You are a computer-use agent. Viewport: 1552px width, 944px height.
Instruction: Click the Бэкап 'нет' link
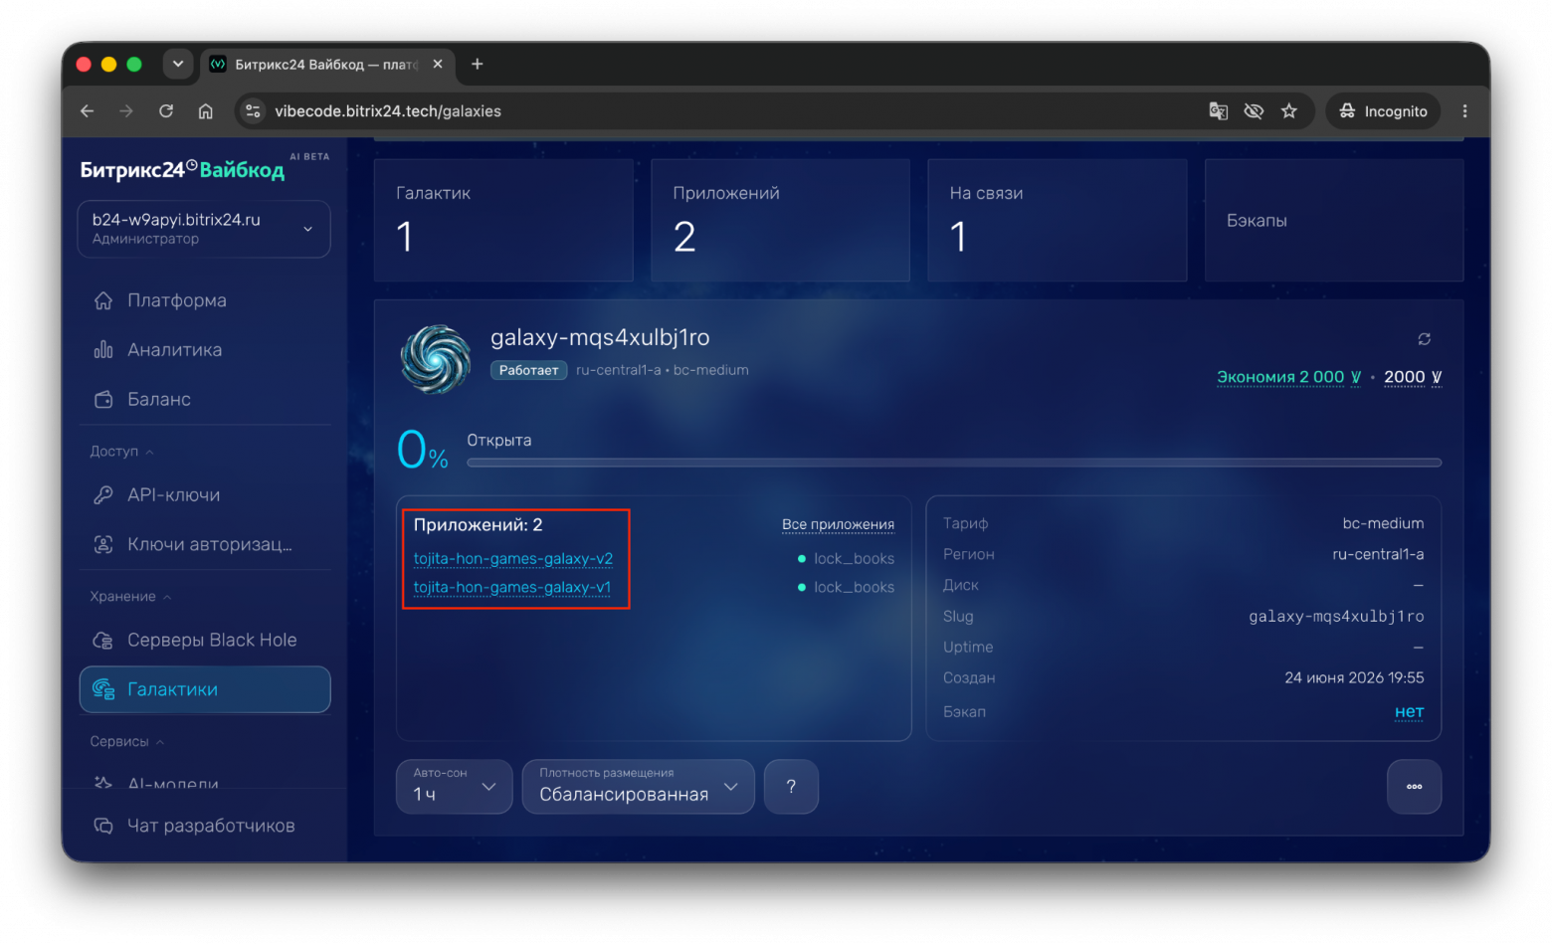1409,712
